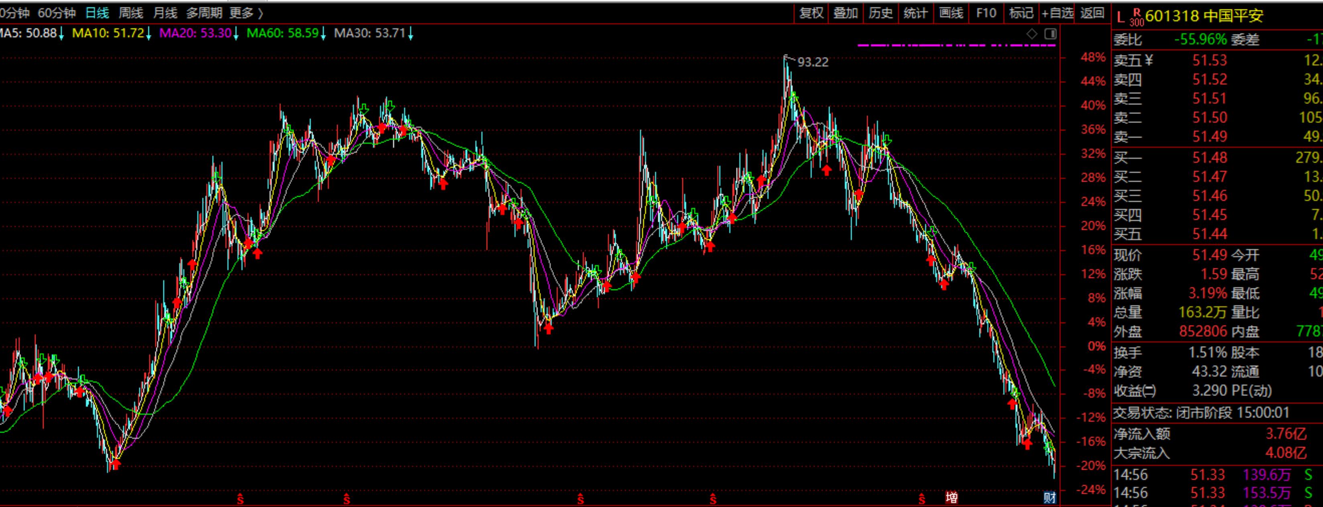1323x507 pixels.
Task: Click the +自选 add to watchlist button
Action: click(x=1058, y=13)
